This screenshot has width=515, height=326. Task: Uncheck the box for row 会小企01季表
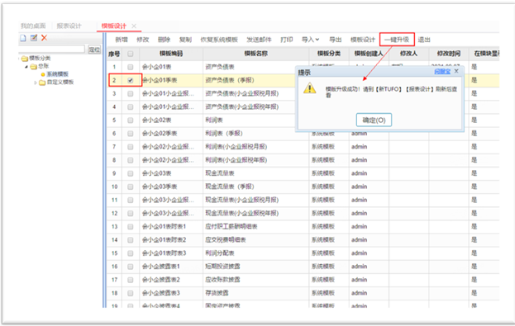tap(131, 80)
